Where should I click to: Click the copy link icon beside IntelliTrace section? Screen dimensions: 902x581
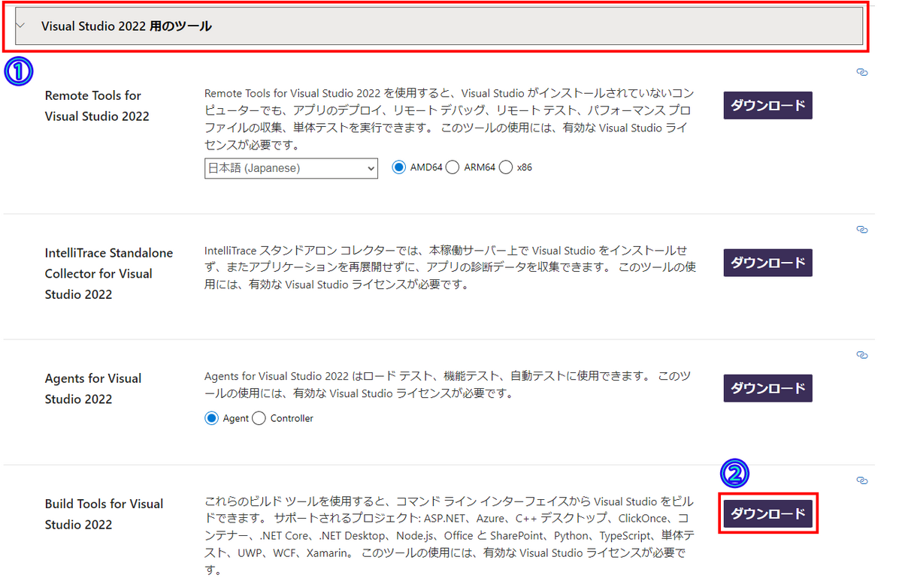(x=862, y=230)
